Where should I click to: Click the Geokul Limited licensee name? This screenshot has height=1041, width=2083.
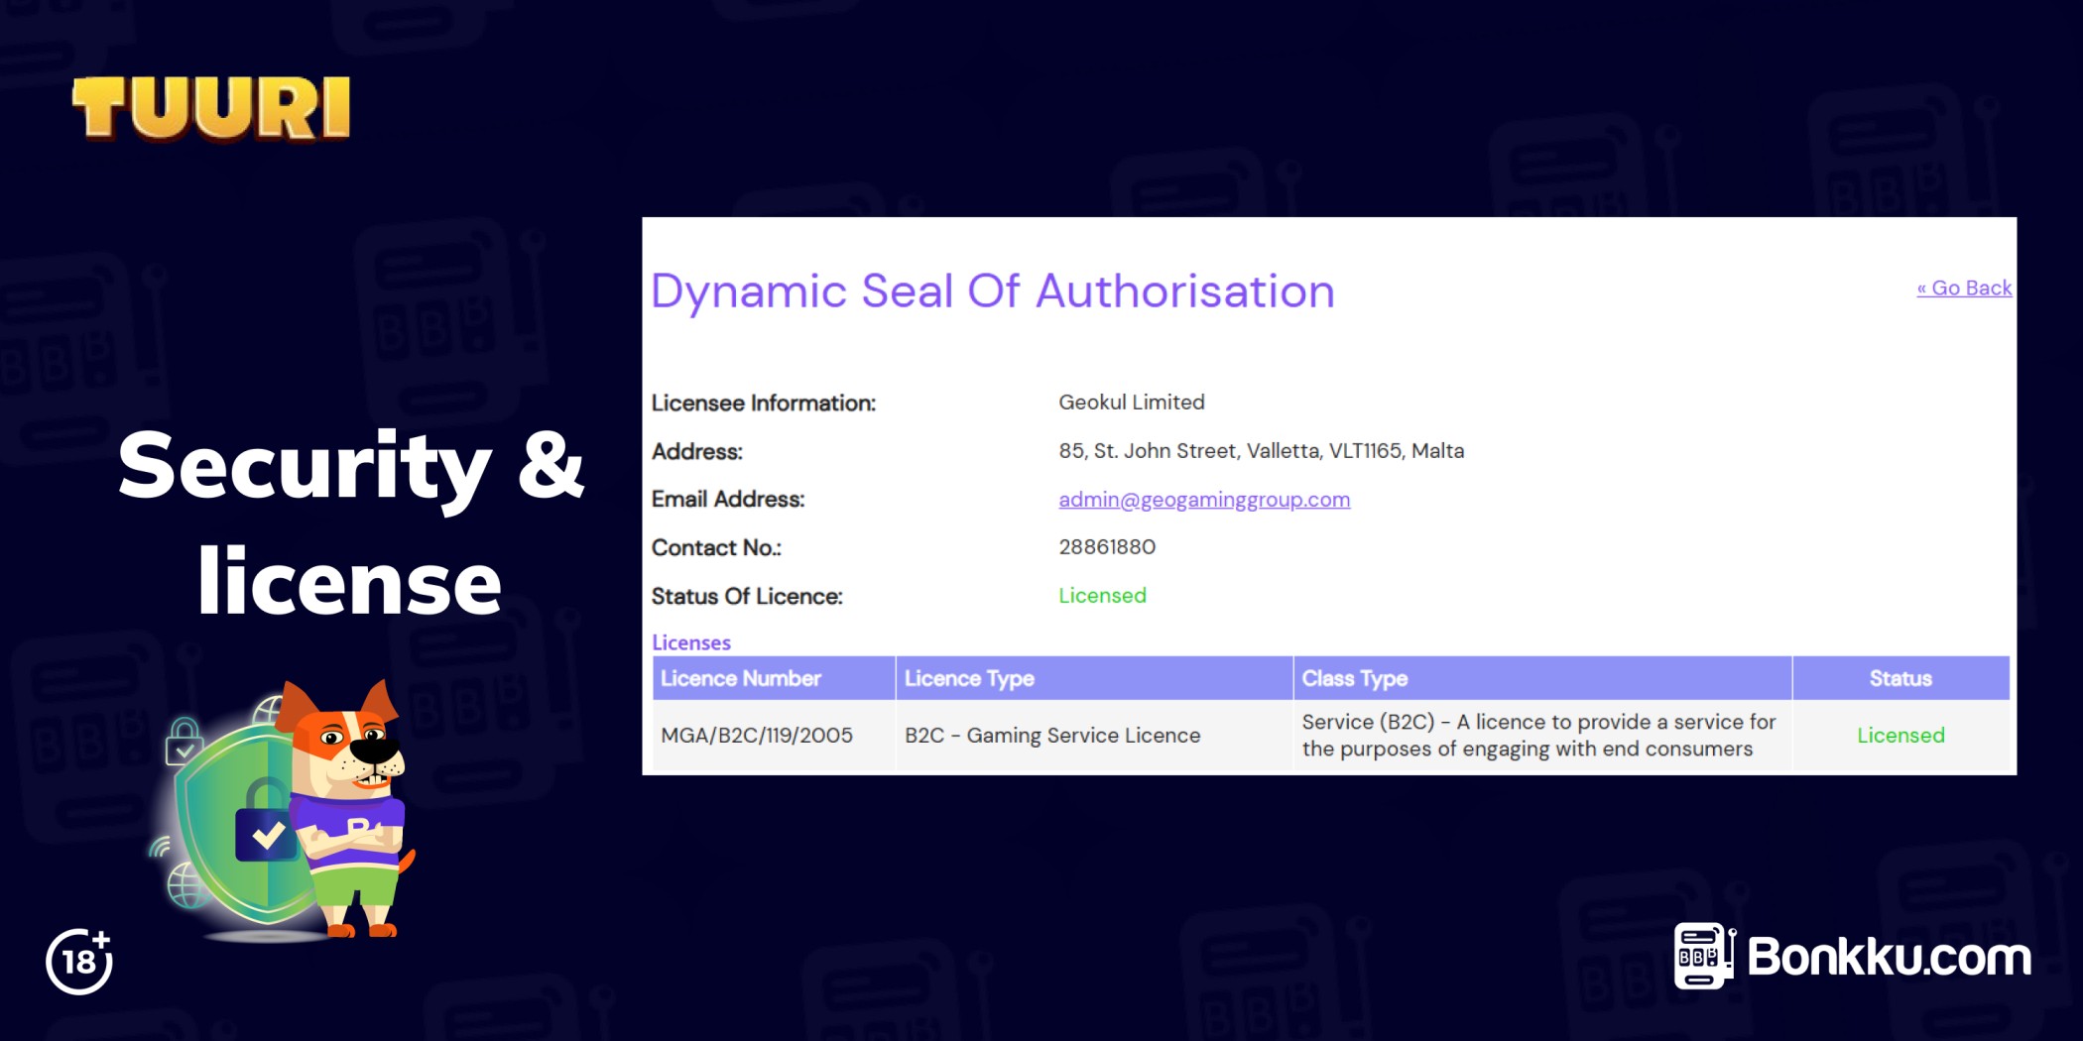[x=1131, y=403]
